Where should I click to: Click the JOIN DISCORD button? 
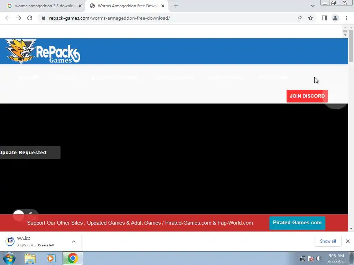pyautogui.click(x=307, y=96)
